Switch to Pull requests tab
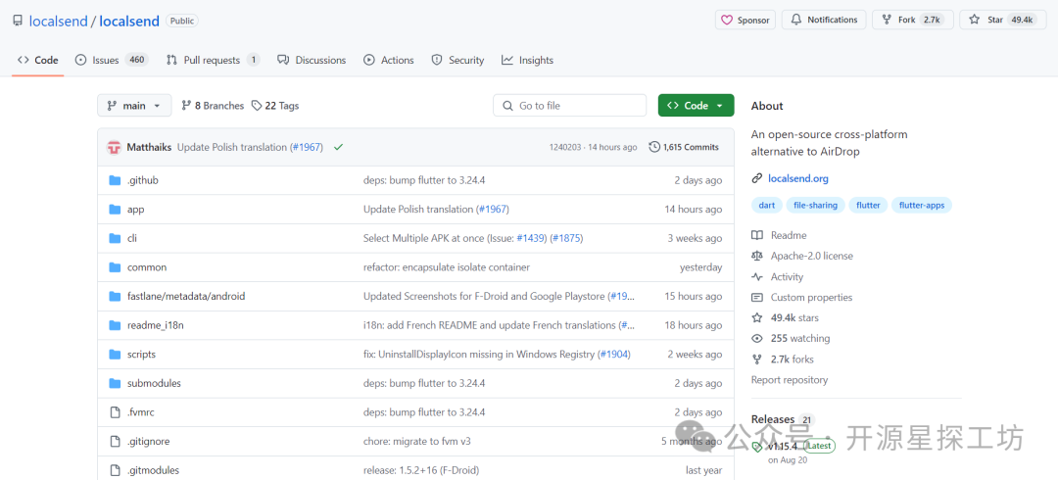Image resolution: width=1058 pixels, height=480 pixels. point(213,60)
